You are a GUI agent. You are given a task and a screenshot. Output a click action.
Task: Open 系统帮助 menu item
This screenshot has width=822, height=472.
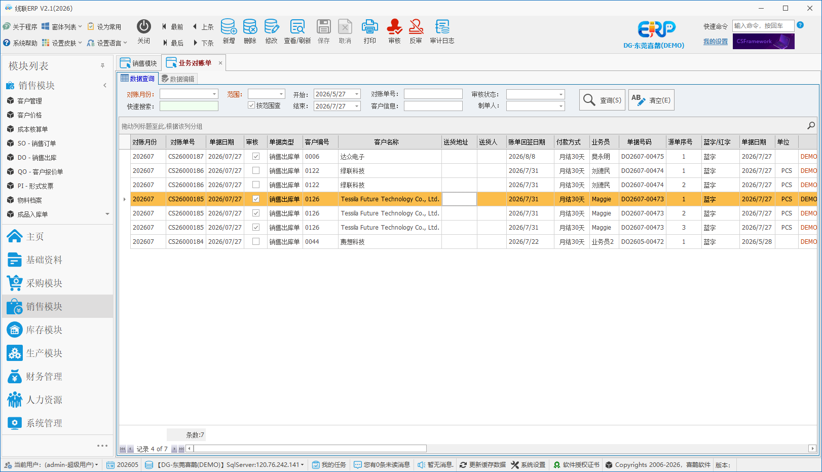pos(20,43)
